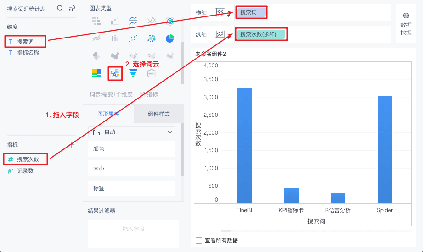
Task: Select the treemap rectangle chart icon
Action: tap(96, 73)
